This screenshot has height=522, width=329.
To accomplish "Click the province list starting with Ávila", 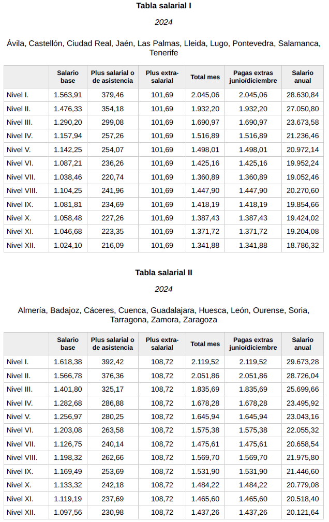I will (x=163, y=48).
